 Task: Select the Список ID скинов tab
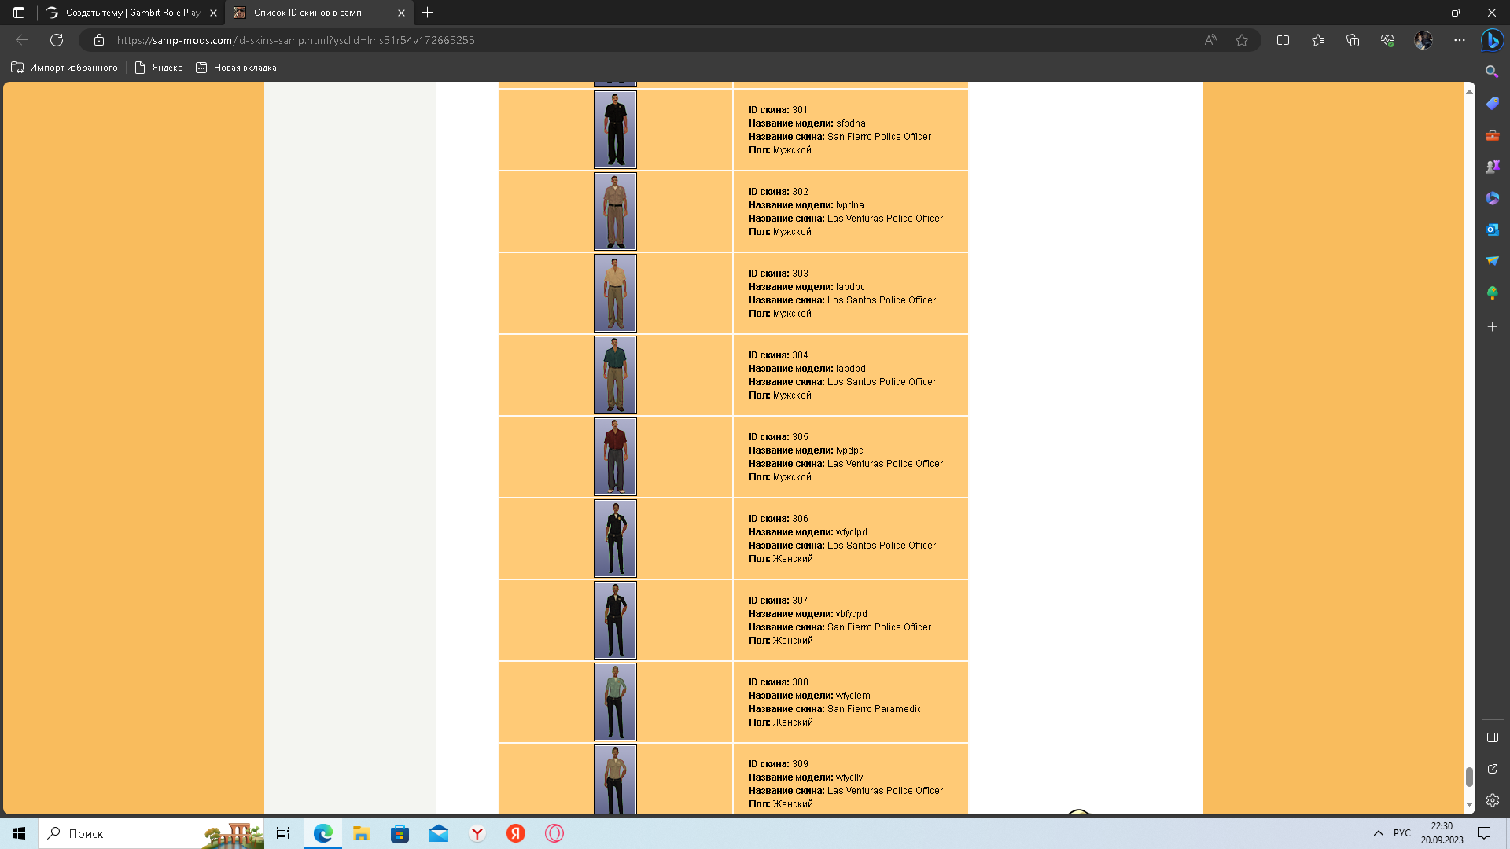[319, 13]
